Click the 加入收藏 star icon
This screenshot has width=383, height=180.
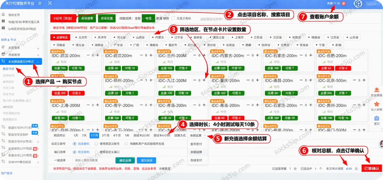click(377, 104)
